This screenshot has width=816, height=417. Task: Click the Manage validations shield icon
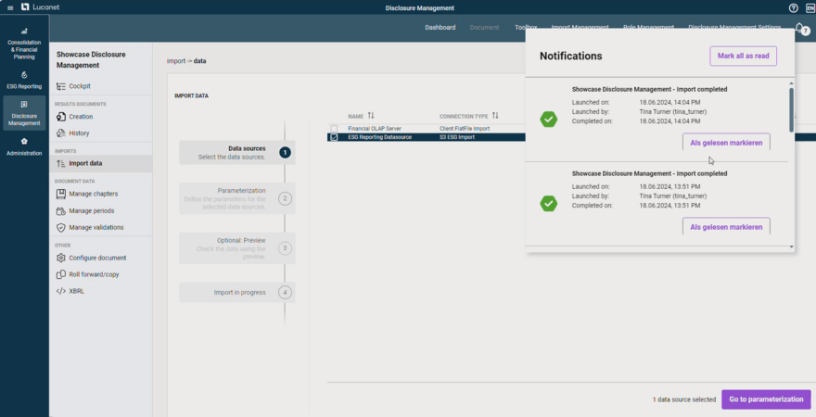point(61,228)
